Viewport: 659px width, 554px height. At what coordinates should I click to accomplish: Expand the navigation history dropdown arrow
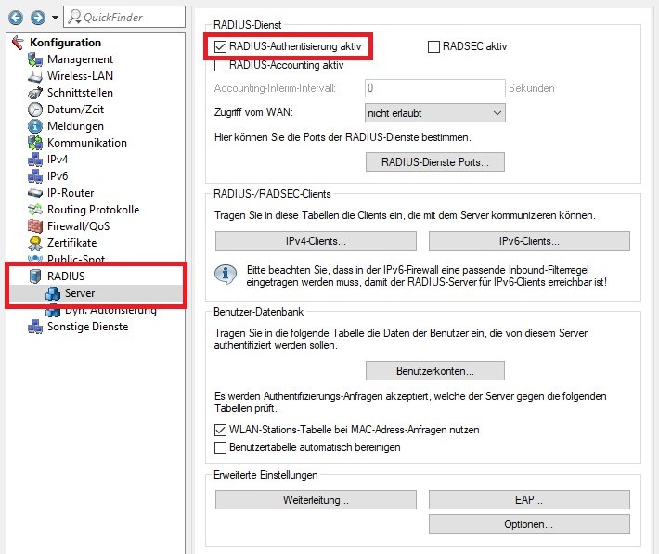coord(55,18)
